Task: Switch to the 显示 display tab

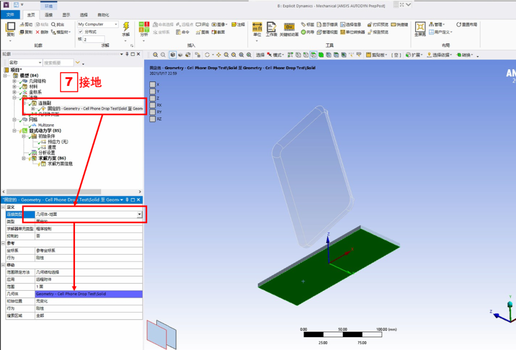Action: (66, 15)
